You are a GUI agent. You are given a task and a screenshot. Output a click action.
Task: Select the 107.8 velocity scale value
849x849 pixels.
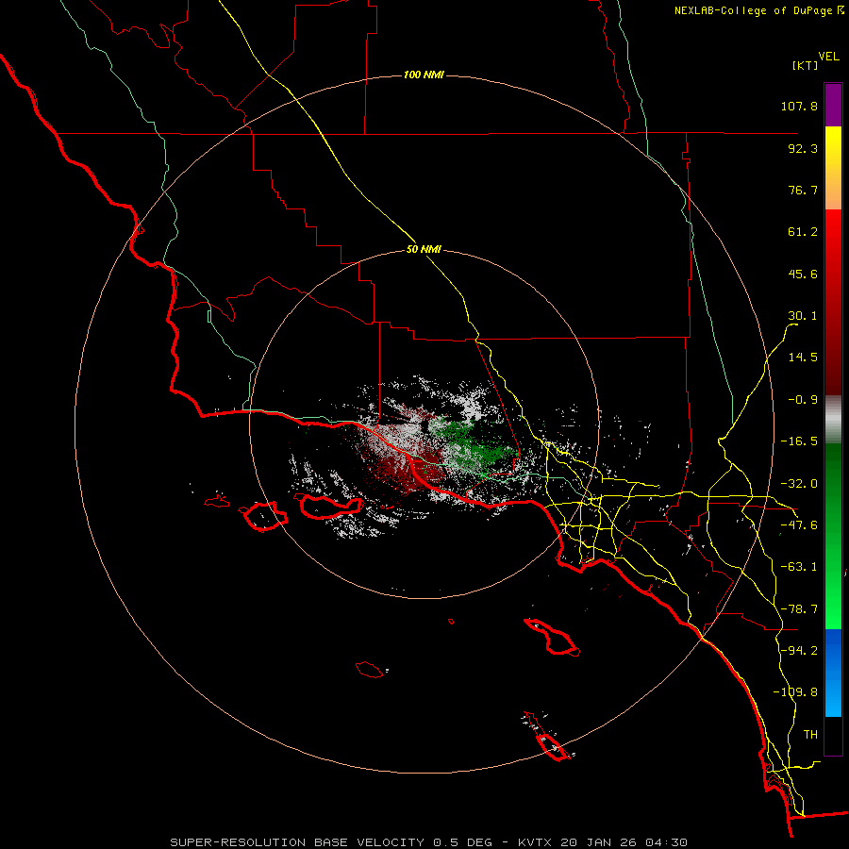[x=799, y=106]
